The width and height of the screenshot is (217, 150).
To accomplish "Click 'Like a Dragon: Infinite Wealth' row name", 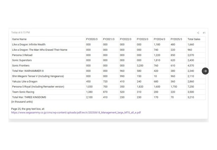I will (x=29, y=44).
